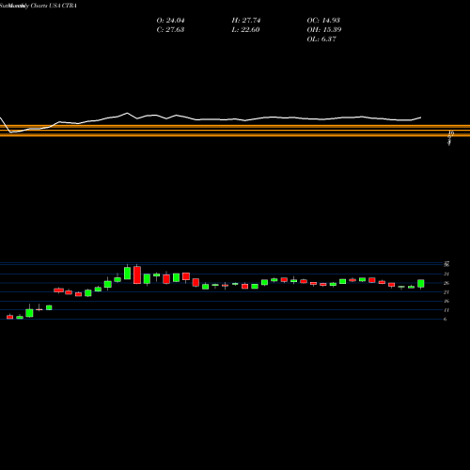Click the tallest red candlestick near the peak

pos(137,275)
